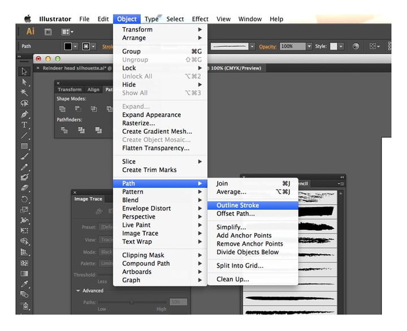
Task: Switch to the Align panel tab
Action: (x=93, y=89)
